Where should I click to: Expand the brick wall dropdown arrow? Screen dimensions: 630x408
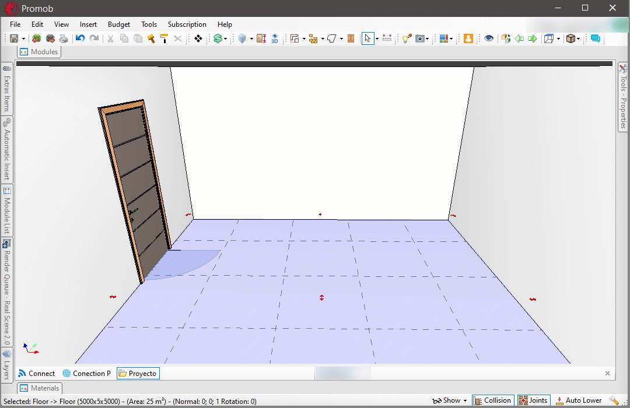pos(323,39)
